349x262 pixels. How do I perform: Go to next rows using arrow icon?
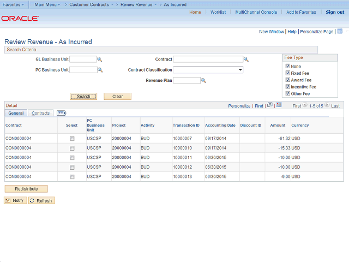click(327, 106)
